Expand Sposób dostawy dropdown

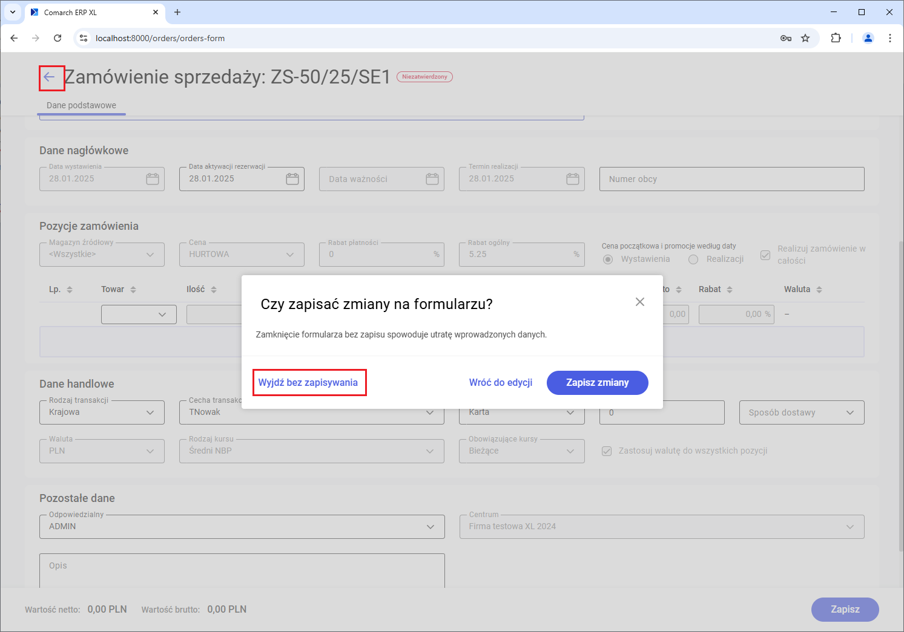click(850, 412)
